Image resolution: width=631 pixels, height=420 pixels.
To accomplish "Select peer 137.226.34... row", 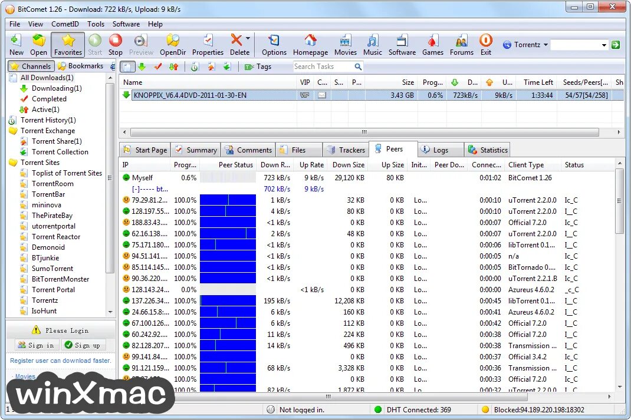I will [368, 300].
